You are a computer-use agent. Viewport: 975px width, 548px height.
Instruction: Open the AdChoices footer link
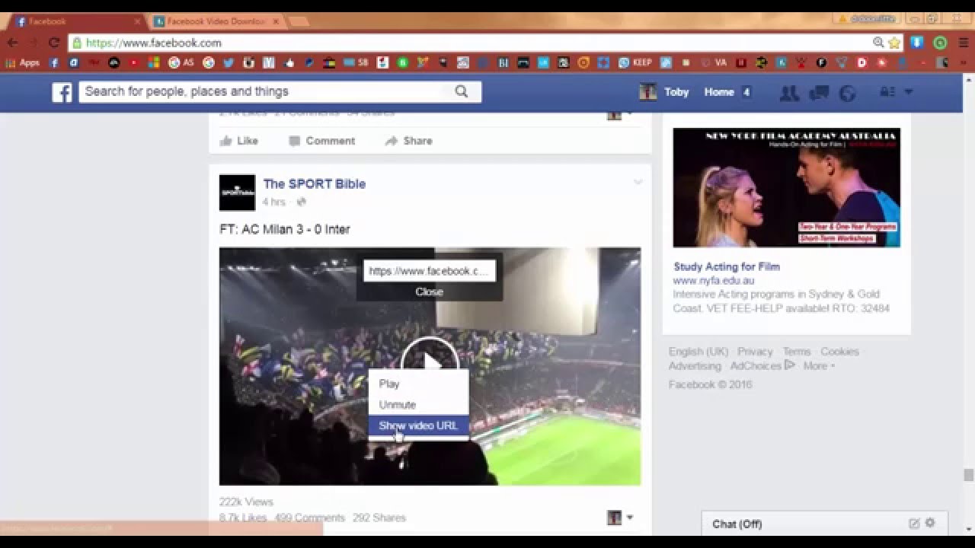(x=762, y=366)
